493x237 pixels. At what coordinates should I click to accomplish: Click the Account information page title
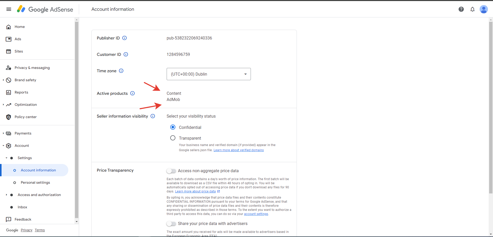click(x=113, y=9)
